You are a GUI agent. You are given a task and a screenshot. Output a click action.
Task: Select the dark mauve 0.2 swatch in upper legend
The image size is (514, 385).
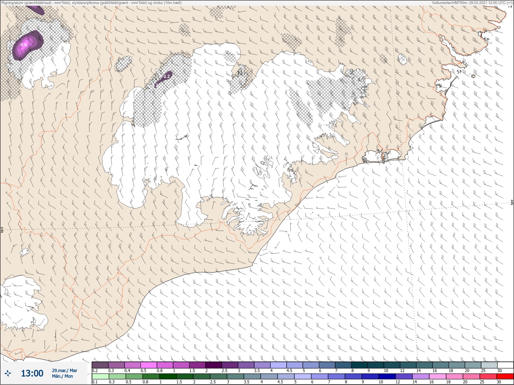(x=100, y=365)
